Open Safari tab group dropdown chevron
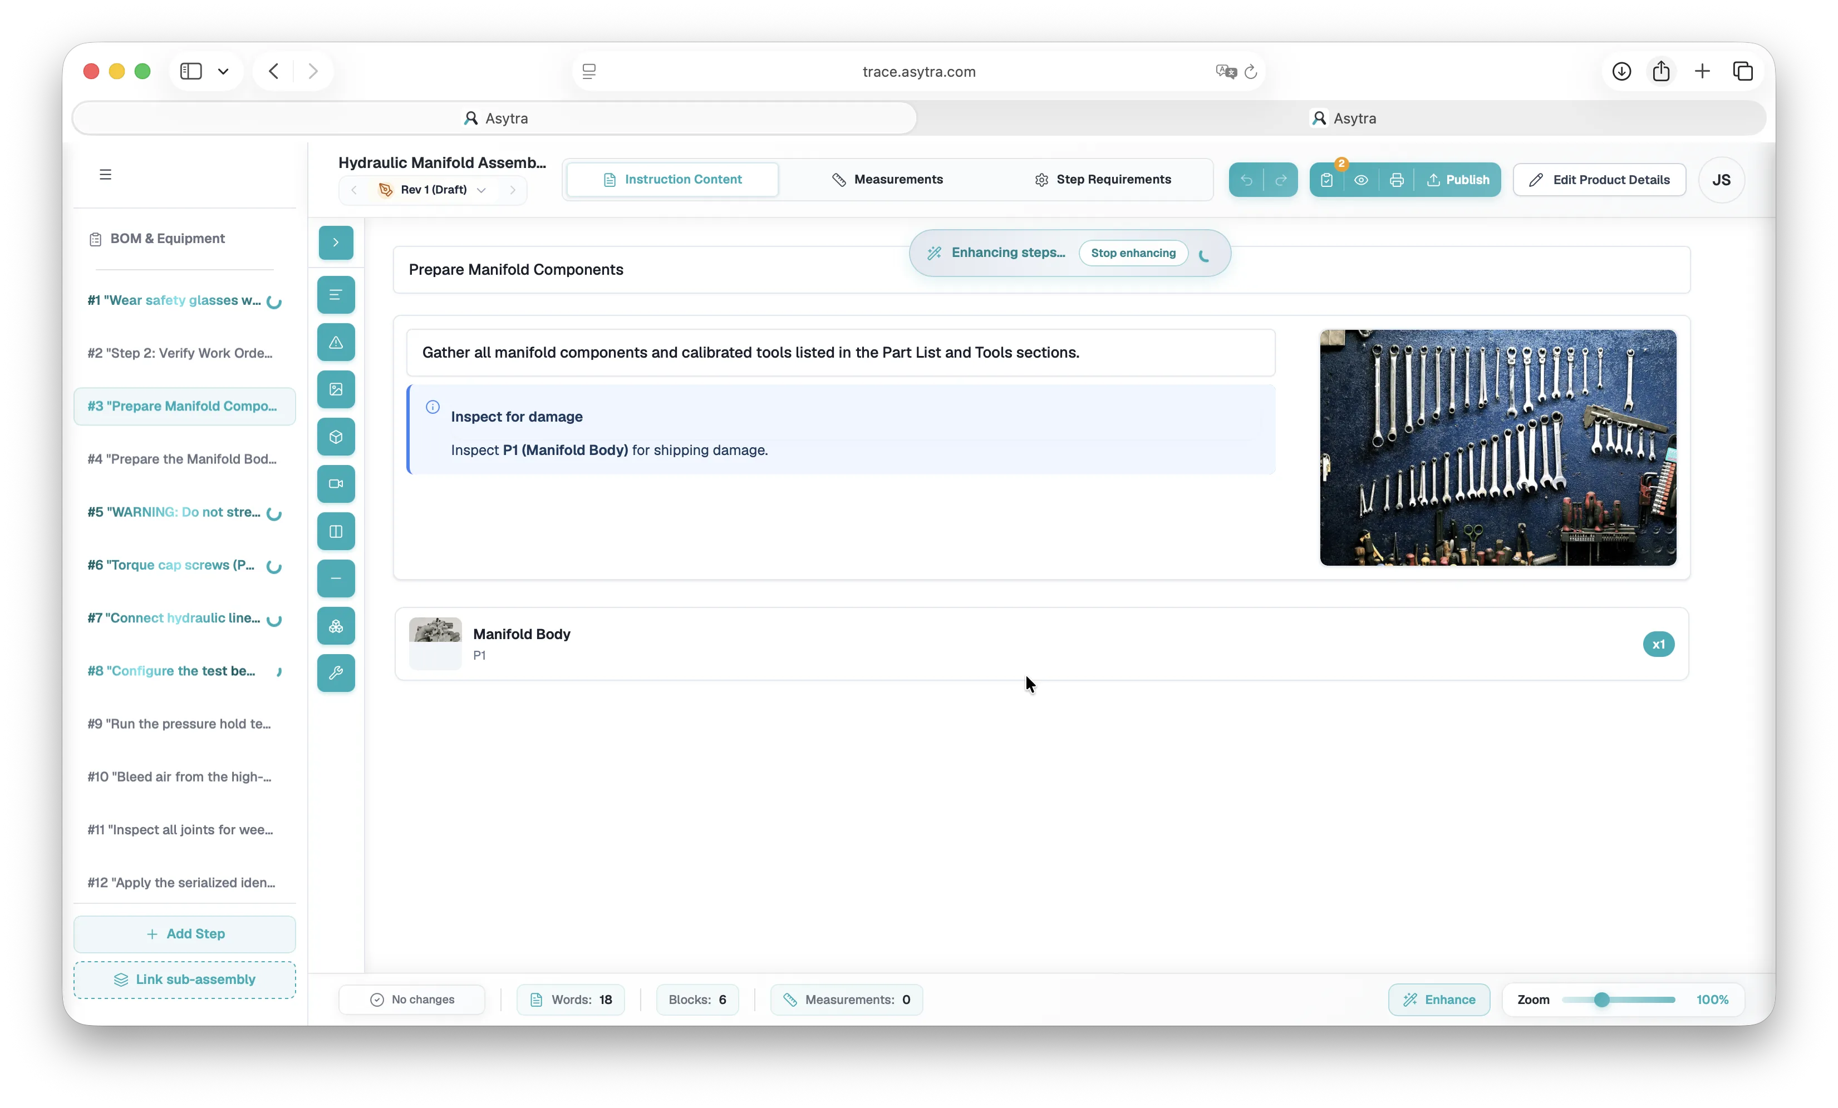 point(223,72)
